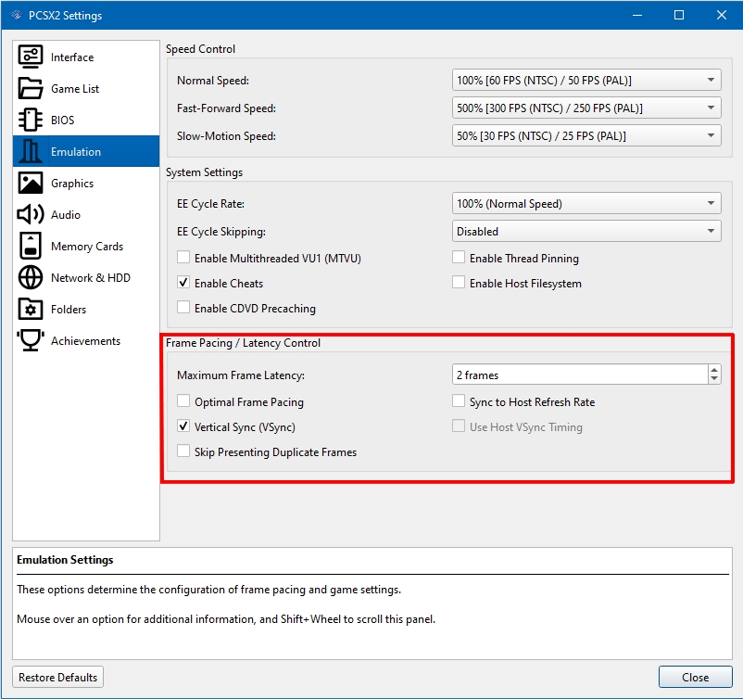This screenshot has width=743, height=699.
Task: Click the Achievements trophy icon
Action: [31, 340]
